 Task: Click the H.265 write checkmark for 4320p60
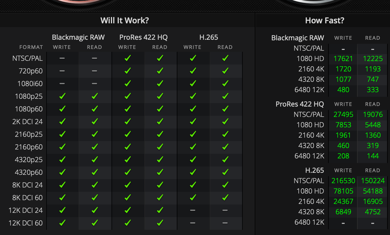(193, 172)
